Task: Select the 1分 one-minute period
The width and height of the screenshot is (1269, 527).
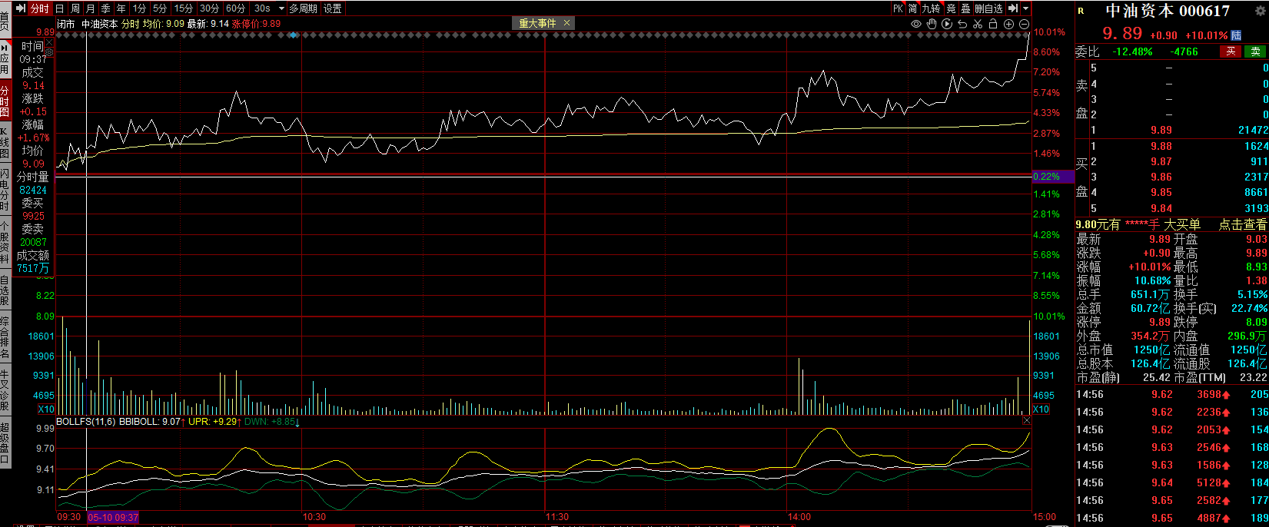Action: point(139,8)
